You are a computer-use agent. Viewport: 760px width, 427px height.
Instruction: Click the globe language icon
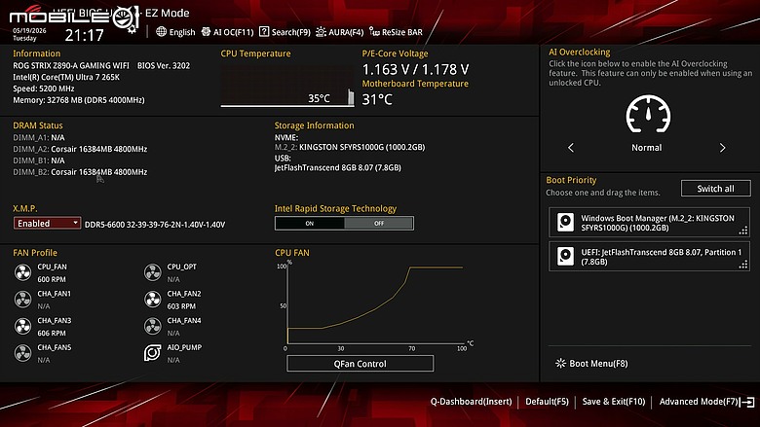tap(162, 32)
